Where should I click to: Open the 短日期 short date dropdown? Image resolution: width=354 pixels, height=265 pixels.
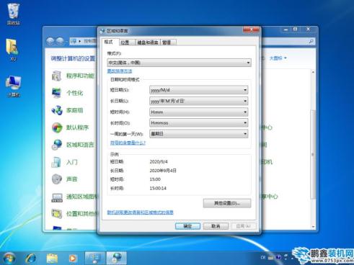coord(199,90)
